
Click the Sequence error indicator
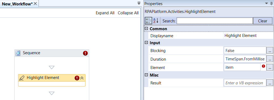(x=85, y=53)
